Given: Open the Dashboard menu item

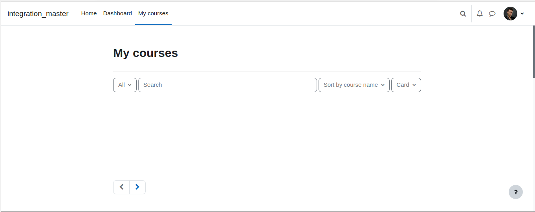Looking at the screenshot, I should click(x=117, y=13).
